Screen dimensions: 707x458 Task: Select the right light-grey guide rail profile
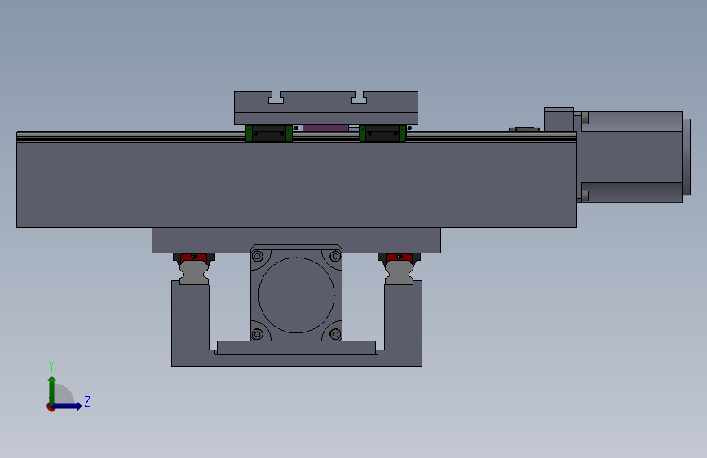click(x=399, y=273)
